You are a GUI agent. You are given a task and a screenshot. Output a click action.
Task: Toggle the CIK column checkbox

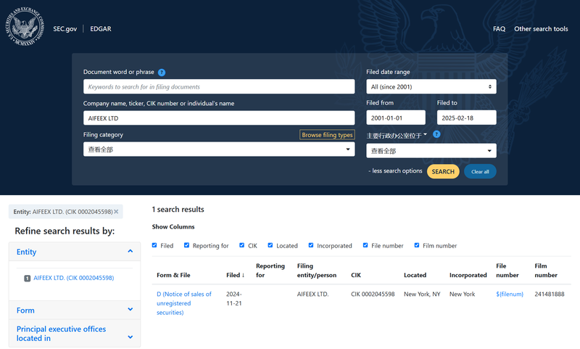click(242, 245)
